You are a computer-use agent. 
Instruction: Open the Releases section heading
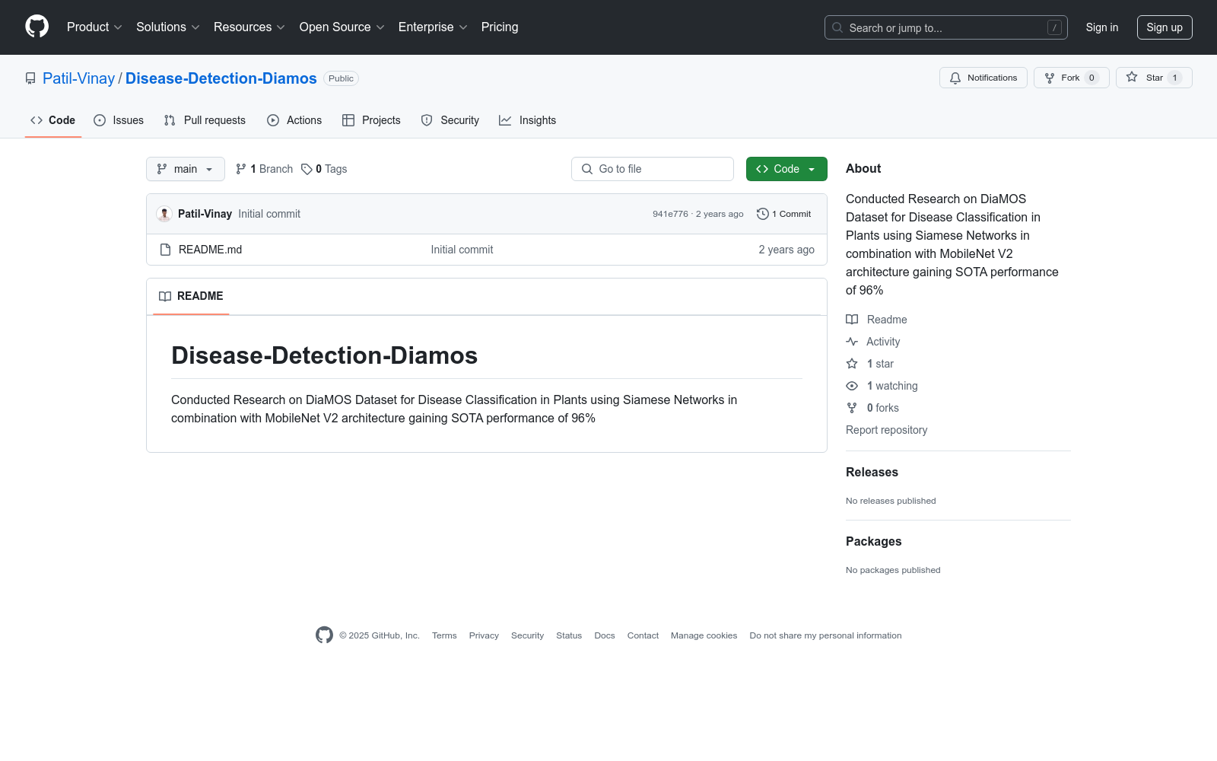click(x=872, y=473)
